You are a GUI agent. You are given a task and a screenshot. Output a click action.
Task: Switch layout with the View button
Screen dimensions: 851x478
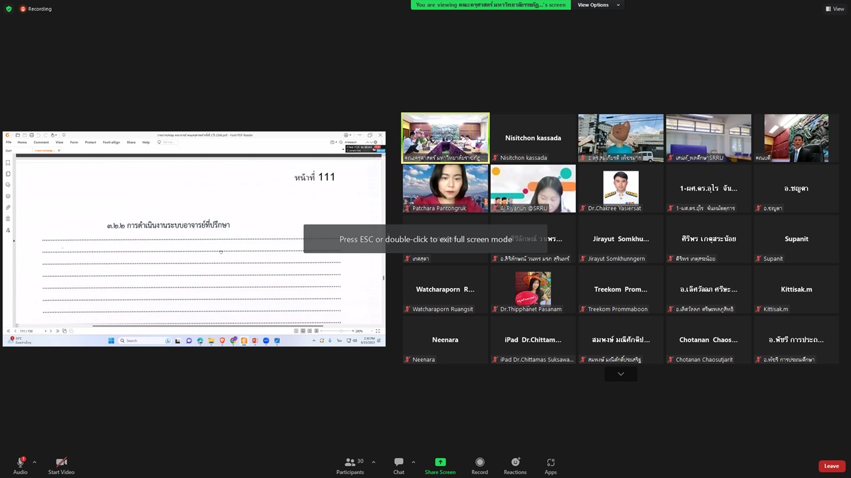[834, 9]
